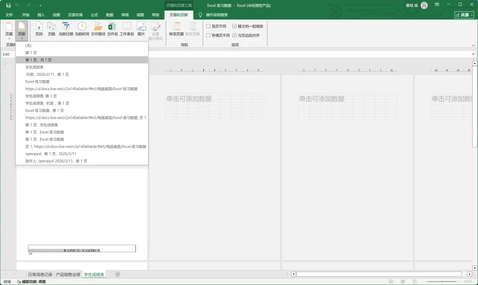Open ribbon display options icon
This screenshot has height=285, width=478.
click(437, 4)
